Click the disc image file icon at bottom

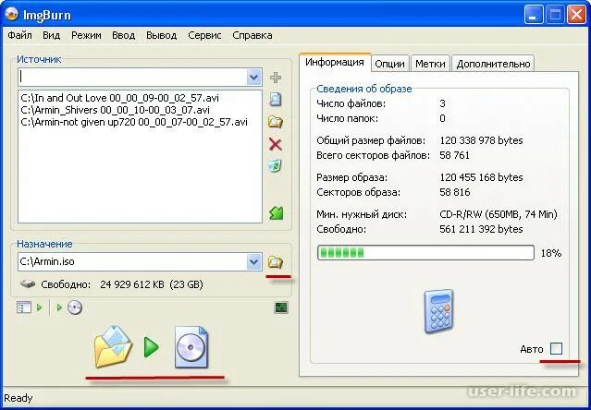[x=191, y=347]
